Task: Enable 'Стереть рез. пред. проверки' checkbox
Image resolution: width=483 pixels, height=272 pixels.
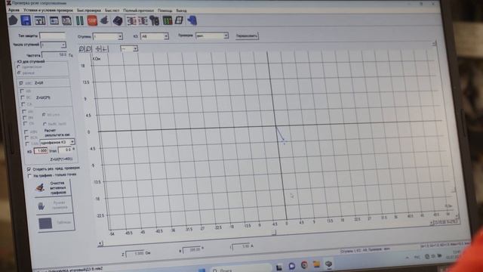Action: [29, 169]
